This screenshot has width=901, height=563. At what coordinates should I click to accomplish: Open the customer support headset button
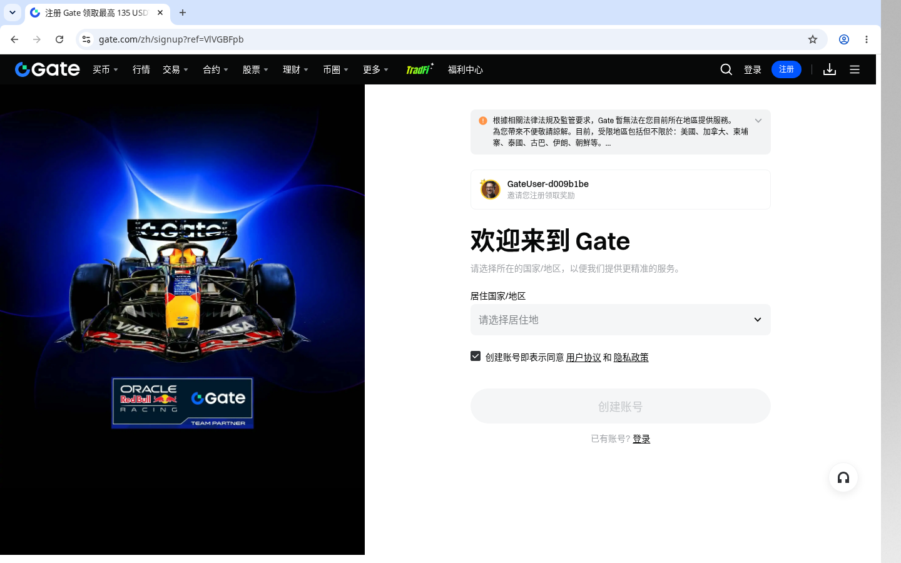coord(843,478)
